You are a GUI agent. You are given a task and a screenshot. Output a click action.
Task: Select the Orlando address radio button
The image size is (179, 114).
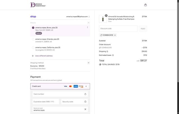pyautogui.click(x=33, y=39)
